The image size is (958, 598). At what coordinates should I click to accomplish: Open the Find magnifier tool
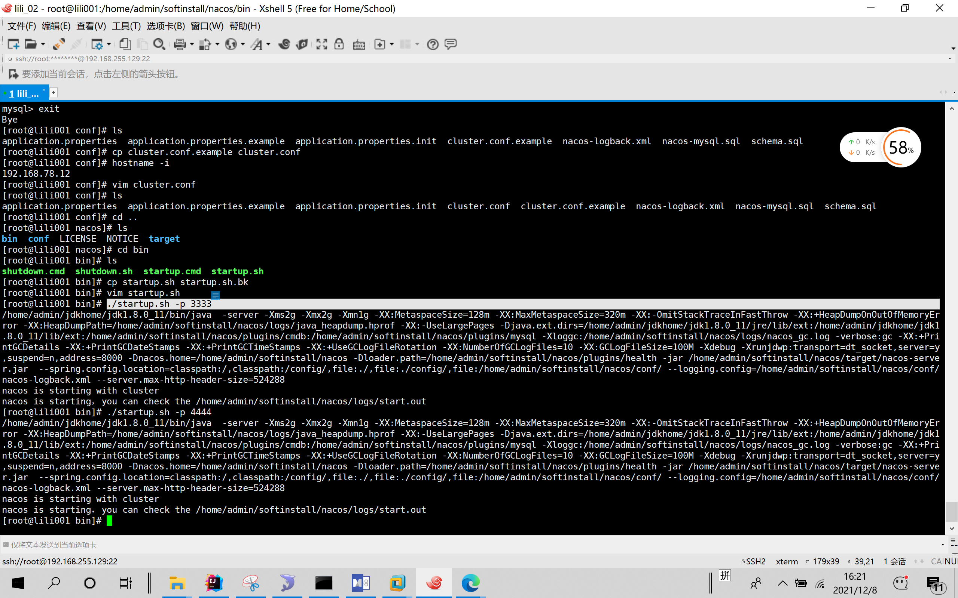(x=159, y=44)
